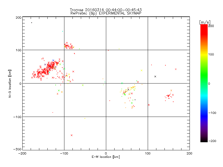Click the black dot in the top-left corner
Viewport: 223px width, 167px height.
point(31,23)
